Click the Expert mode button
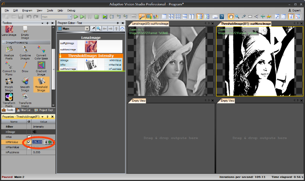305x181 pixels. pos(294,10)
